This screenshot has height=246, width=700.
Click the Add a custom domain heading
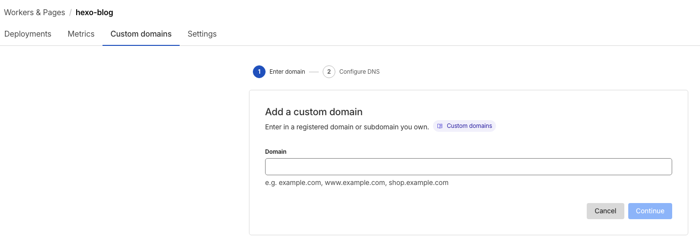[313, 112]
